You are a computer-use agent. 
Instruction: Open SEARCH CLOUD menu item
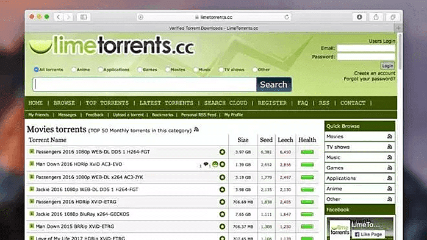[x=226, y=103]
